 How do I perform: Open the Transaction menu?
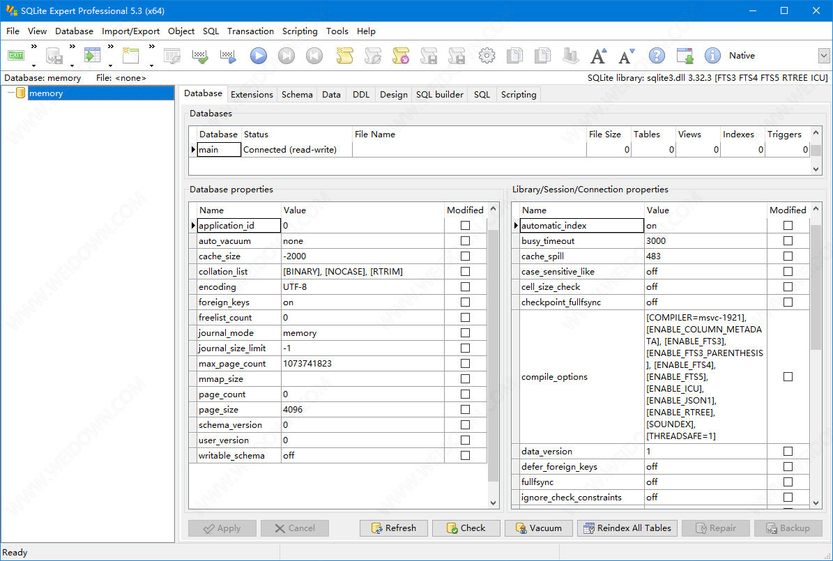pos(250,31)
